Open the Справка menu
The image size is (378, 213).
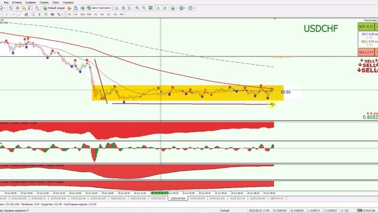click(68, 2)
